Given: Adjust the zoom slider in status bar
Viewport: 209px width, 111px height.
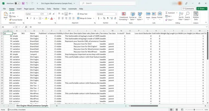Looking at the screenshot, I should (x=194, y=110).
